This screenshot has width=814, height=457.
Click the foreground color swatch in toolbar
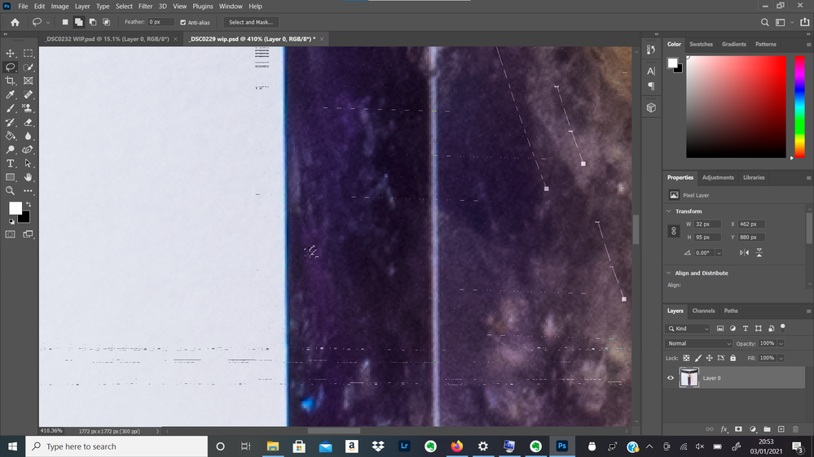tap(15, 207)
